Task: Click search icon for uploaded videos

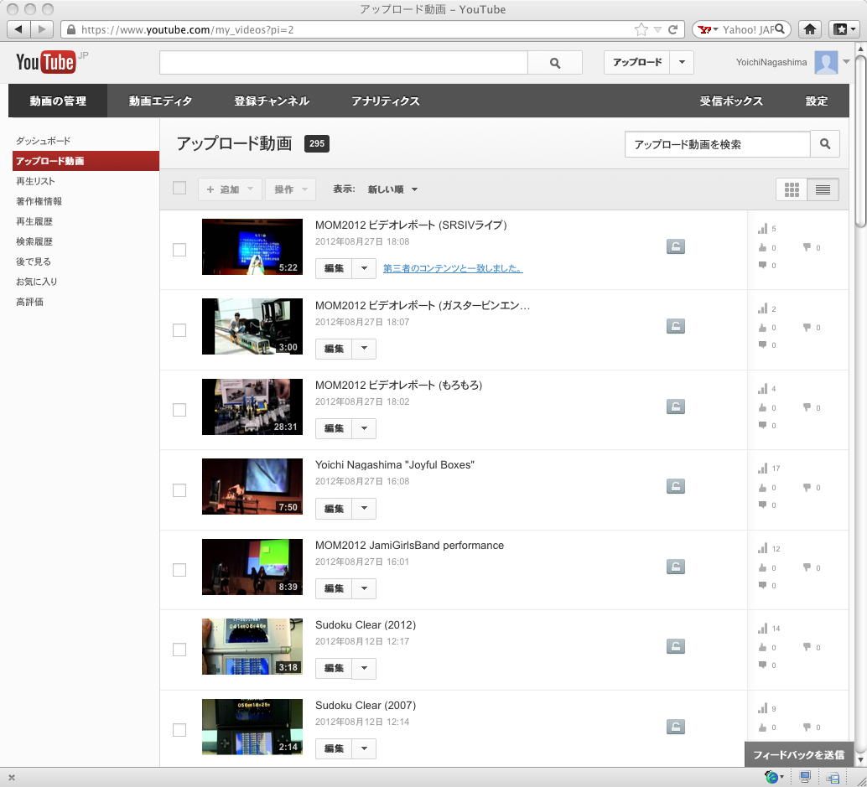Action: 825,144
